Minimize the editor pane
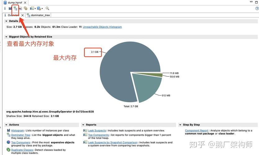The image size is (259, 155). tap(251, 2)
